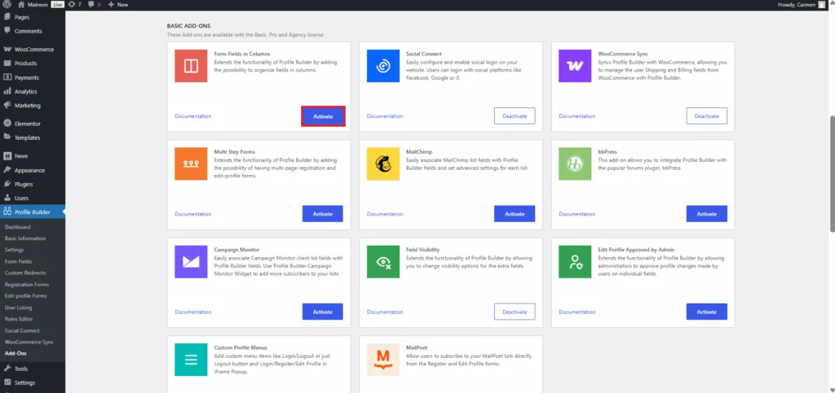Activate Edit Profile Approved by Admin add-on
Image resolution: width=835 pixels, height=393 pixels.
tap(707, 312)
